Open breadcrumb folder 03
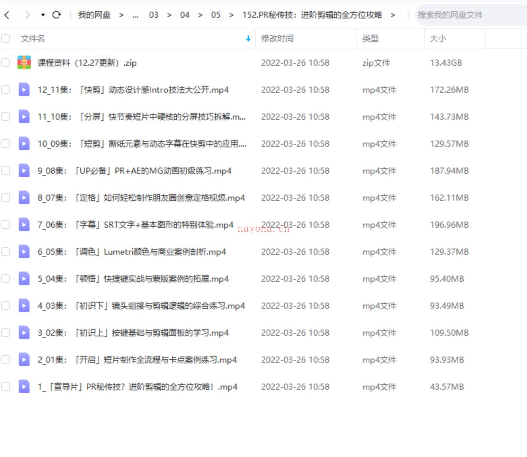The image size is (527, 457). click(x=154, y=15)
